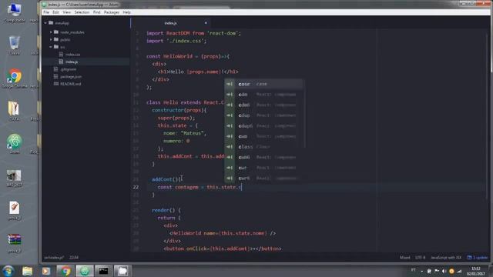Open the Selection menu
Viewport: 493px width, 277px height.
pos(82,12)
